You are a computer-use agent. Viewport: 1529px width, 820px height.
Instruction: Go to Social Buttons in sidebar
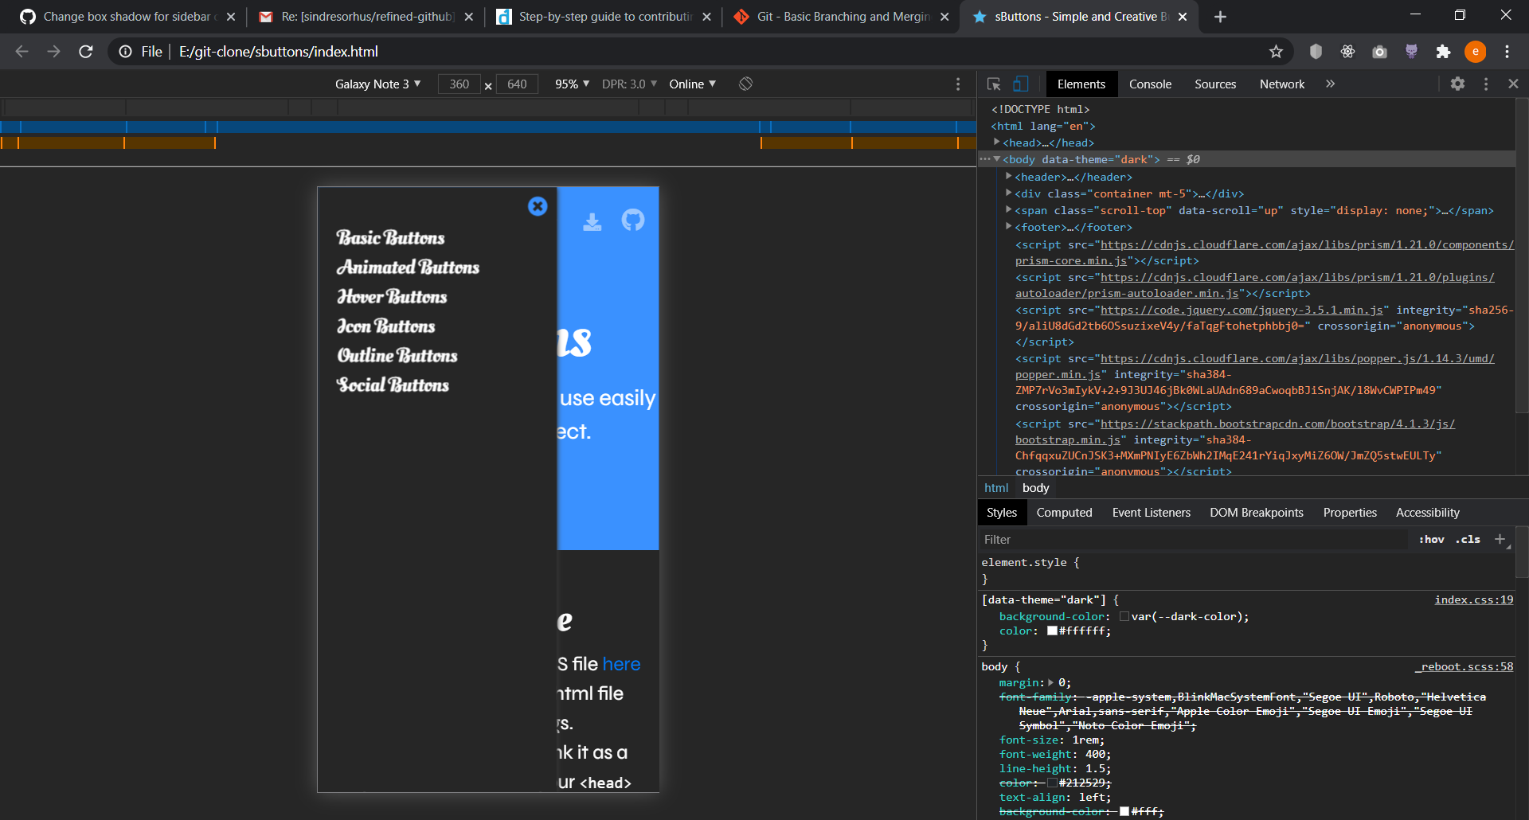pyautogui.click(x=393, y=385)
